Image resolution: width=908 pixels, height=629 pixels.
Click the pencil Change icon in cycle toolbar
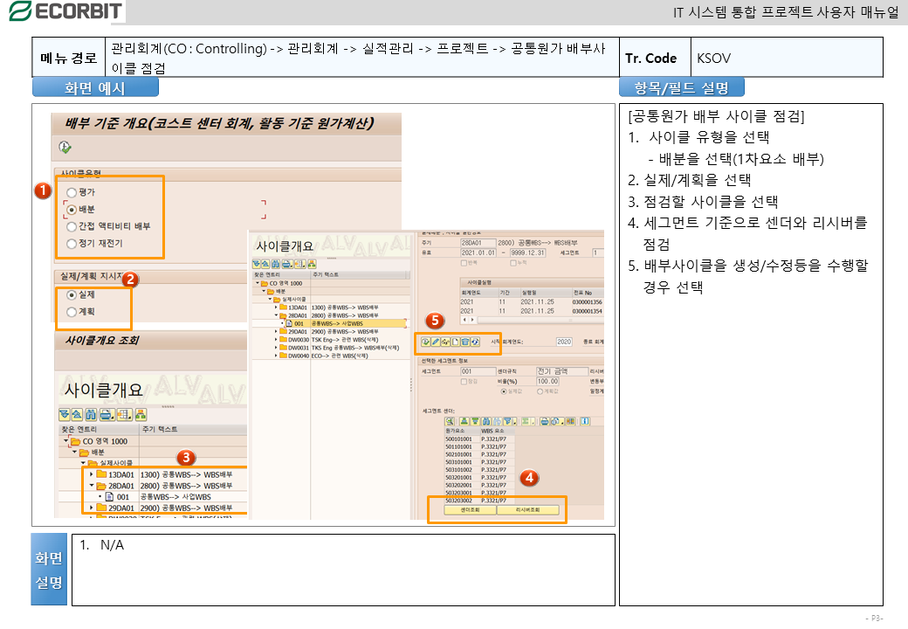tap(436, 342)
